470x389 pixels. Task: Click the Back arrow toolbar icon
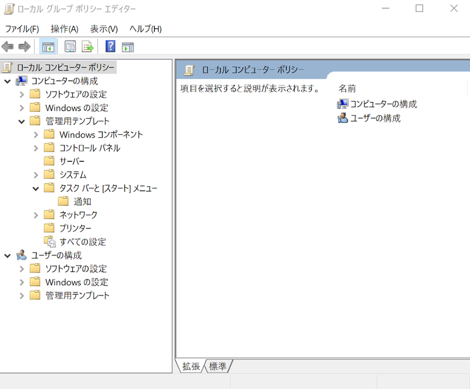click(x=8, y=46)
